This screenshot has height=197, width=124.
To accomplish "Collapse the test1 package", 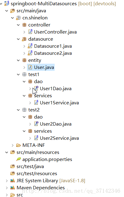I will 18,74.
